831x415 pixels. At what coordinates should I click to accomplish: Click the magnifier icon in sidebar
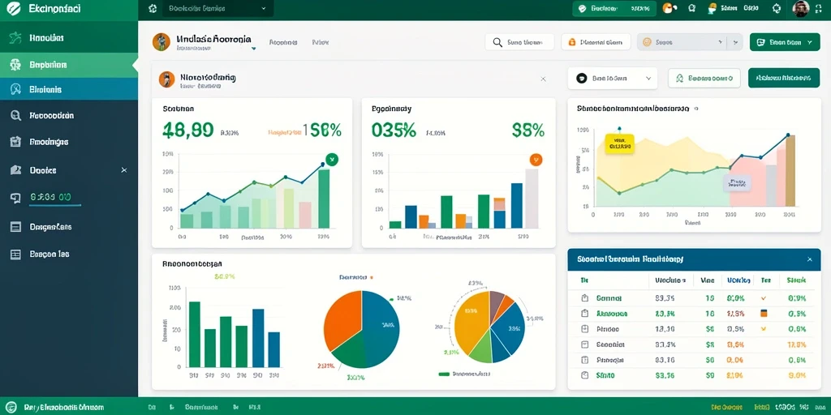15,115
